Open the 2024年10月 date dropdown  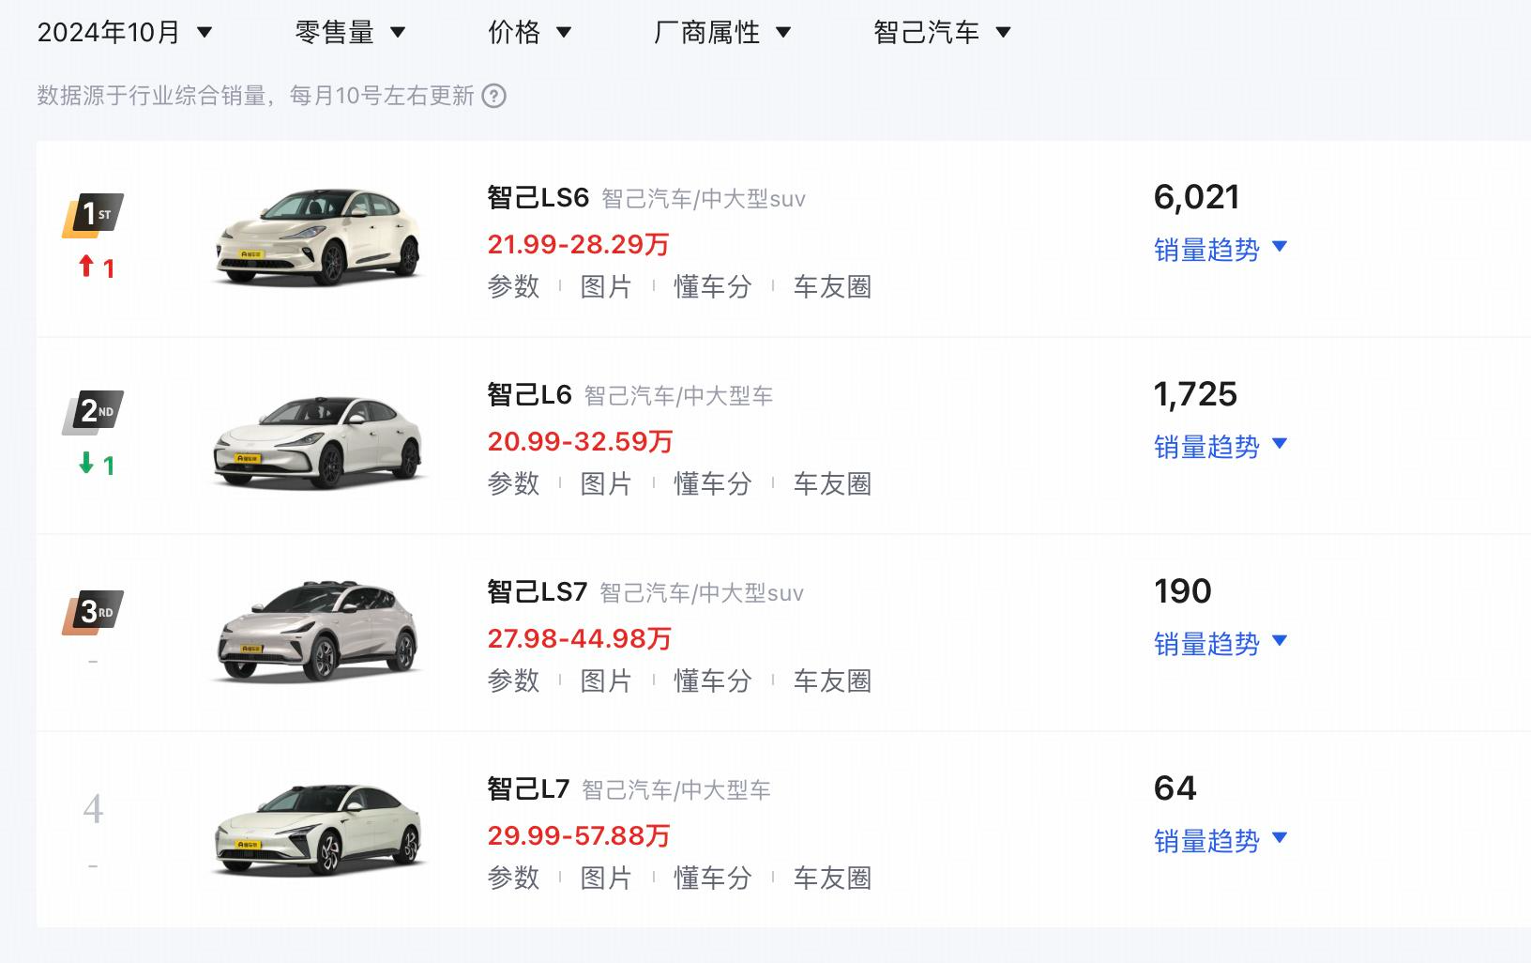125,33
